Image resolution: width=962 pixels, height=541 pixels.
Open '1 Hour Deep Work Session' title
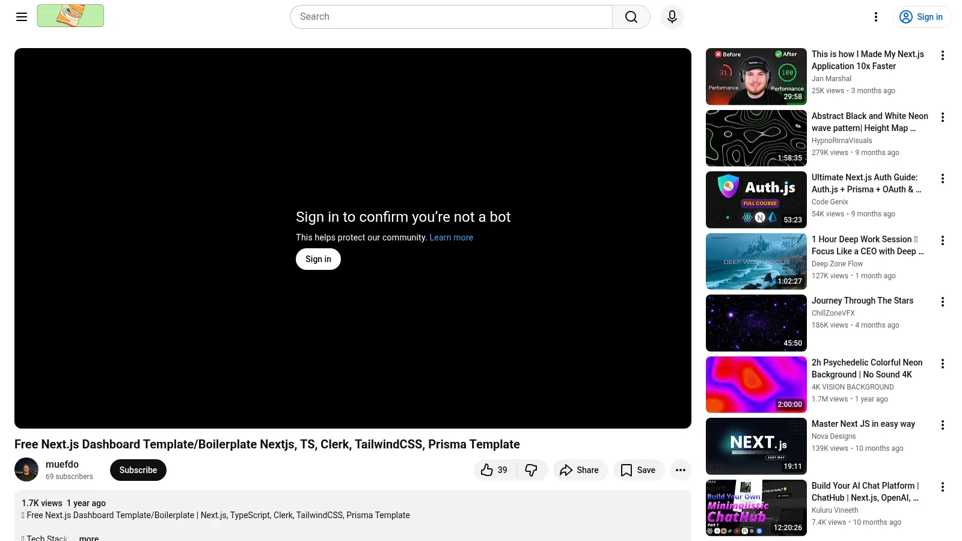(x=868, y=245)
